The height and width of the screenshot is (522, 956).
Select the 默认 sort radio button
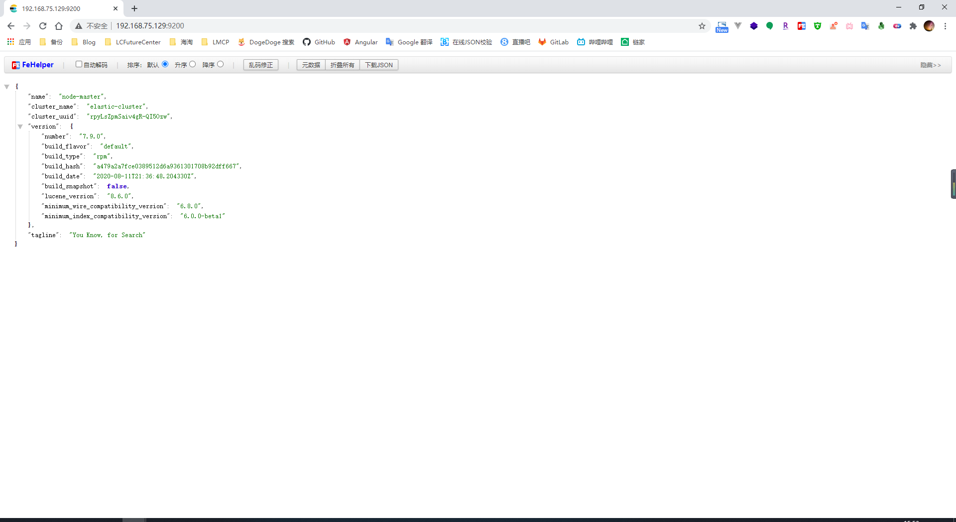(x=165, y=64)
